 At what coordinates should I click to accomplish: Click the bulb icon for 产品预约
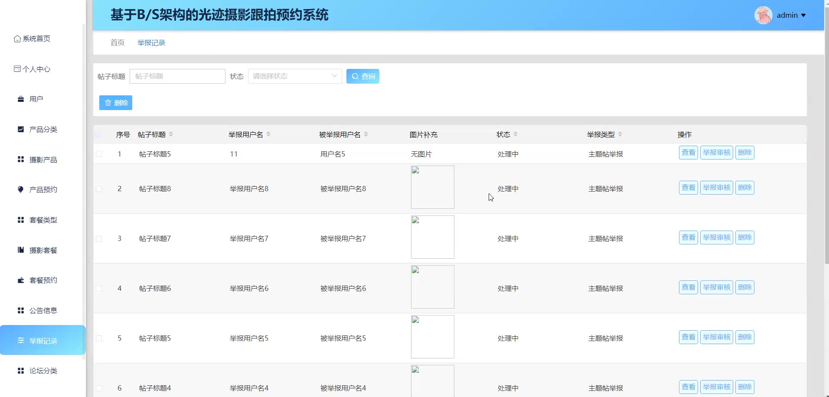[20, 189]
